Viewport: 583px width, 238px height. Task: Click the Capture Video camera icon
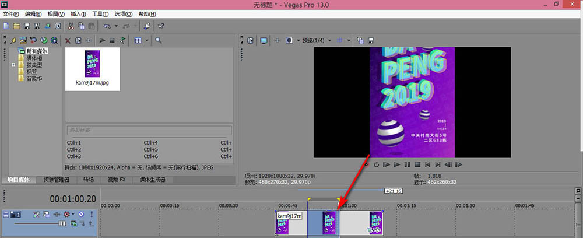pyautogui.click(x=34, y=40)
